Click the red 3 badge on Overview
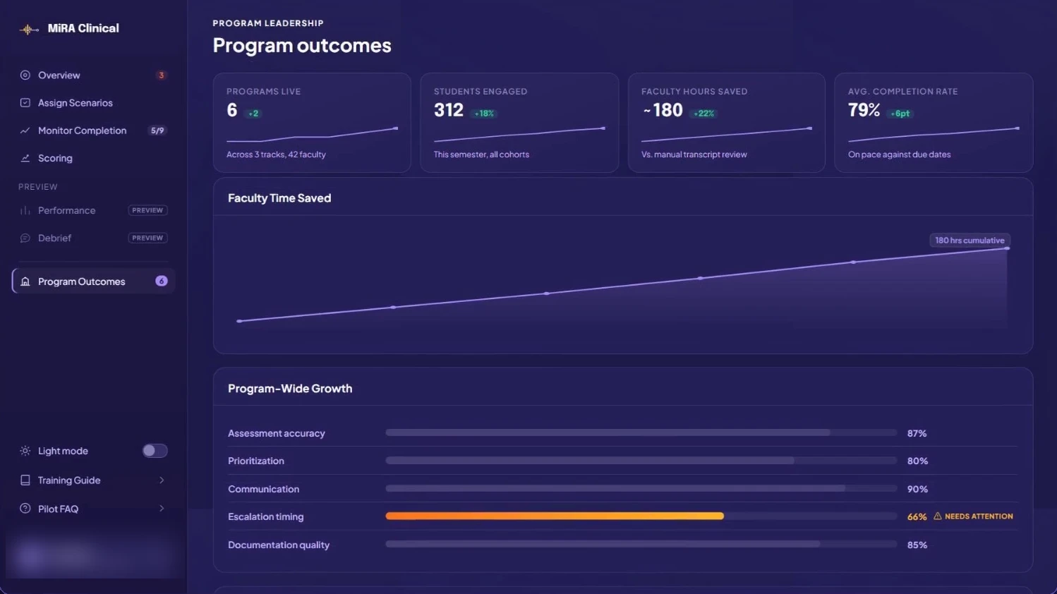This screenshot has width=1057, height=594. (161, 75)
